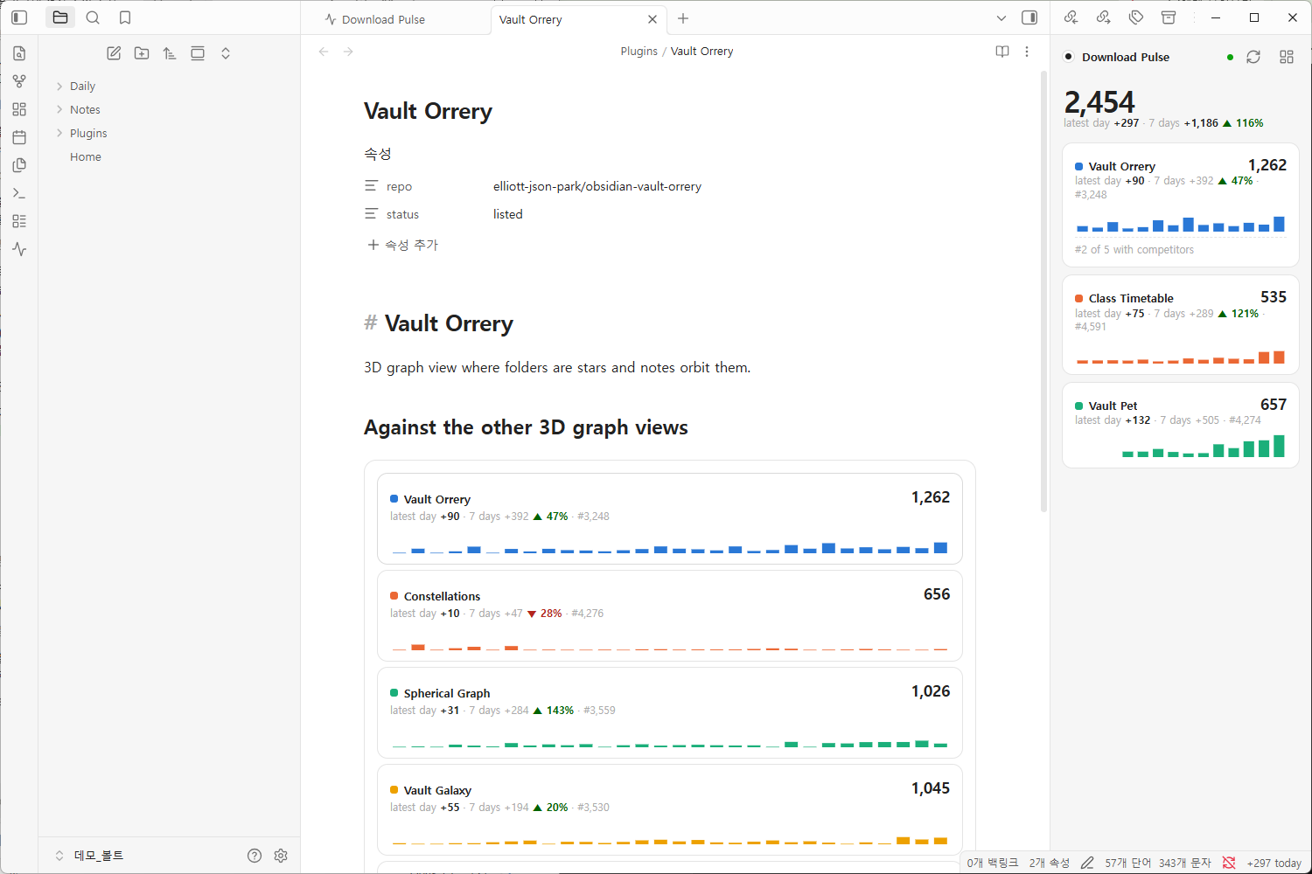The height and width of the screenshot is (874, 1312).
Task: Create a new canvas from ribbon
Action: tap(19, 109)
